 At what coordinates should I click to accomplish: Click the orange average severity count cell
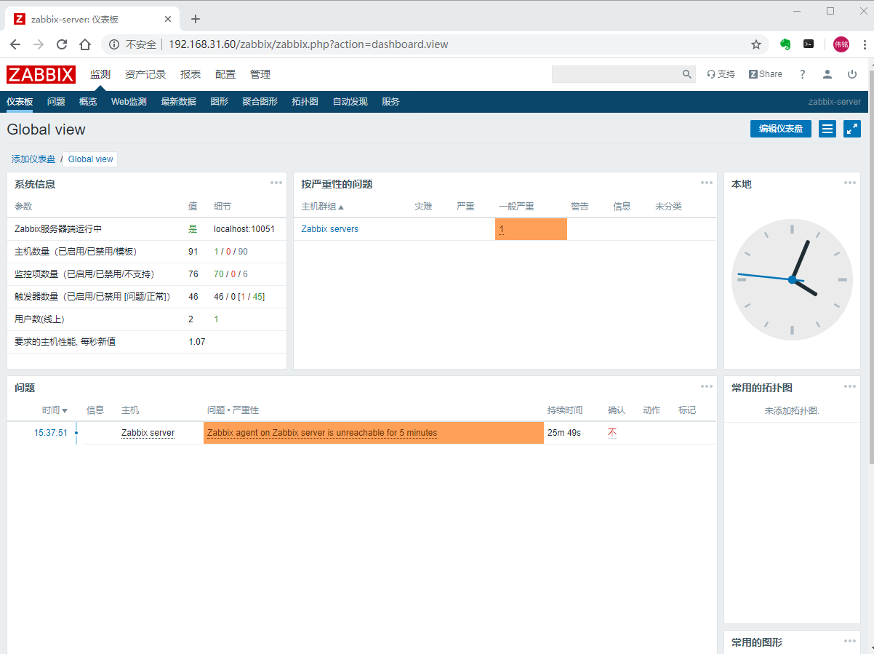pos(531,229)
